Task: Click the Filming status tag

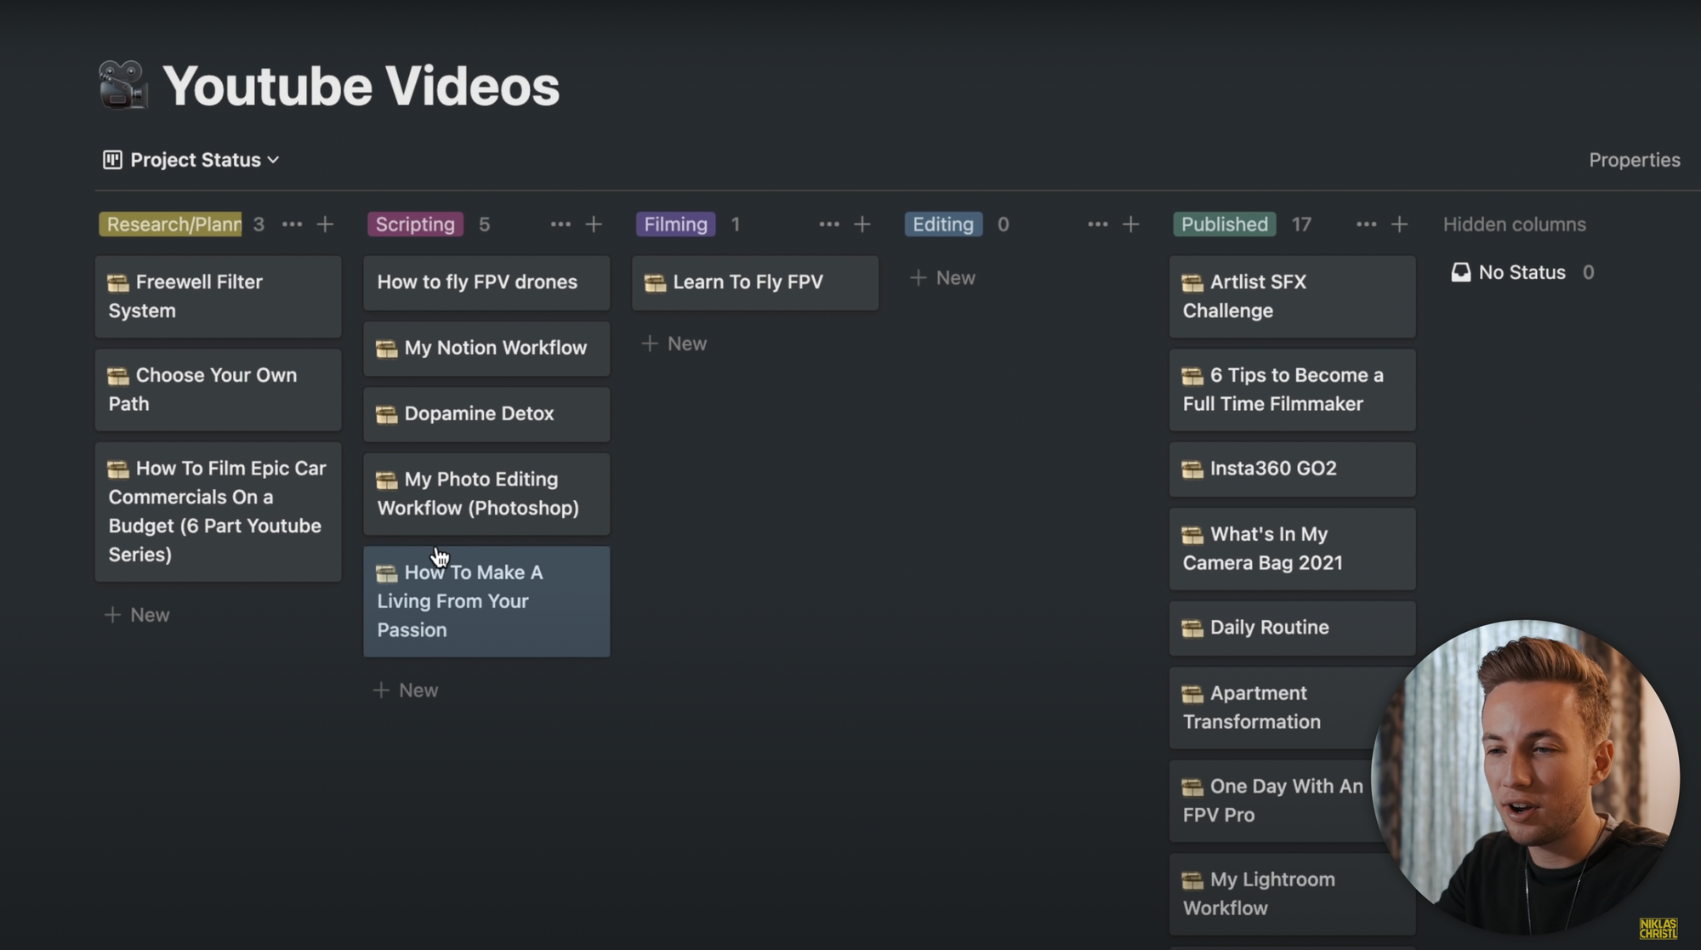Action: (x=675, y=225)
